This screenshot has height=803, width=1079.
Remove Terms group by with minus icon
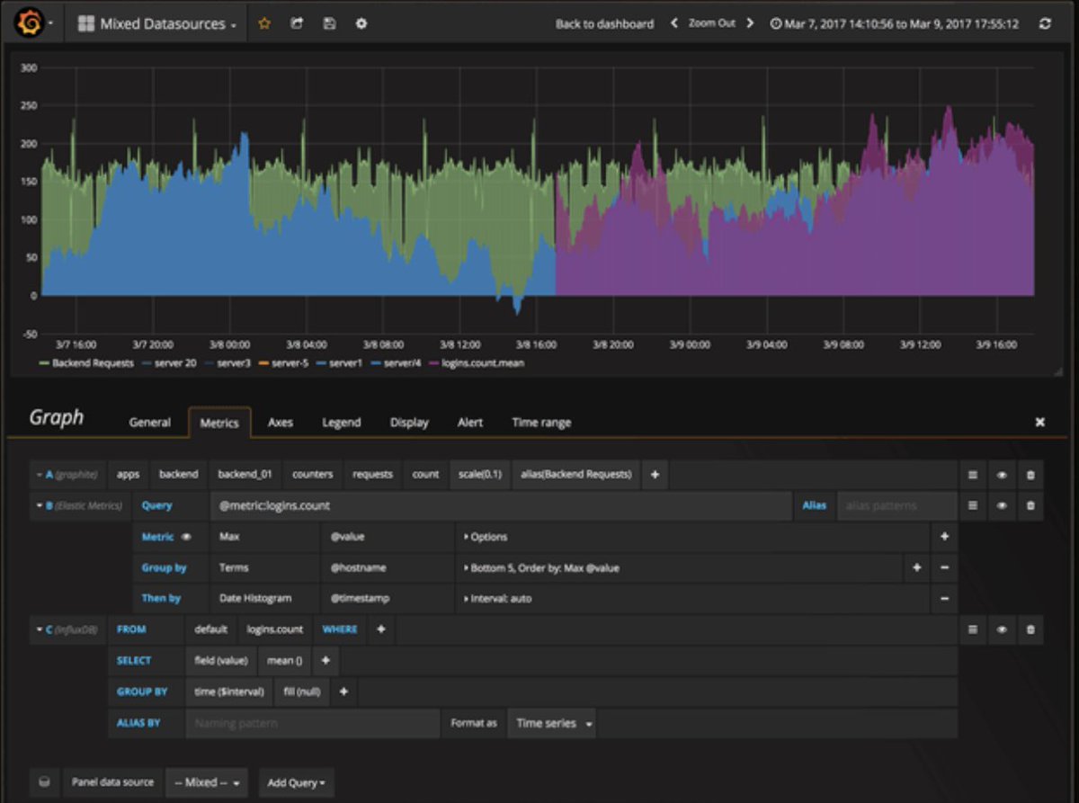[944, 567]
